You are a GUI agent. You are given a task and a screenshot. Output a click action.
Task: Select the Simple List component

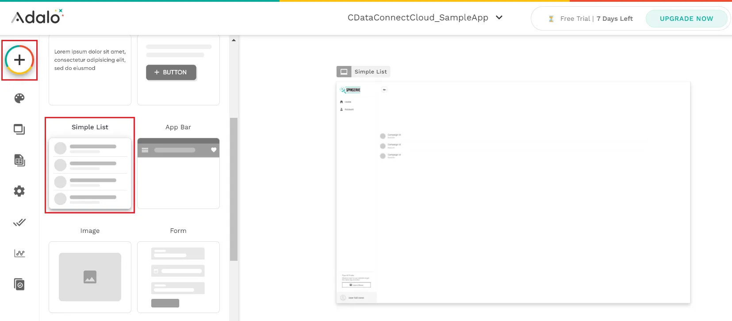point(90,173)
